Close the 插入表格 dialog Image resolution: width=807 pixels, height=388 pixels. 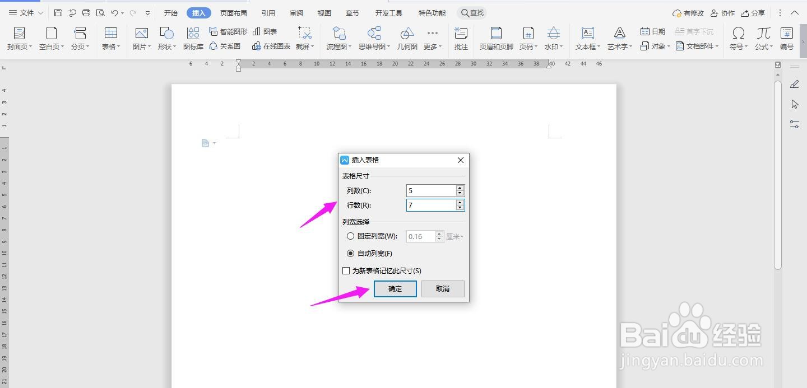pos(461,160)
